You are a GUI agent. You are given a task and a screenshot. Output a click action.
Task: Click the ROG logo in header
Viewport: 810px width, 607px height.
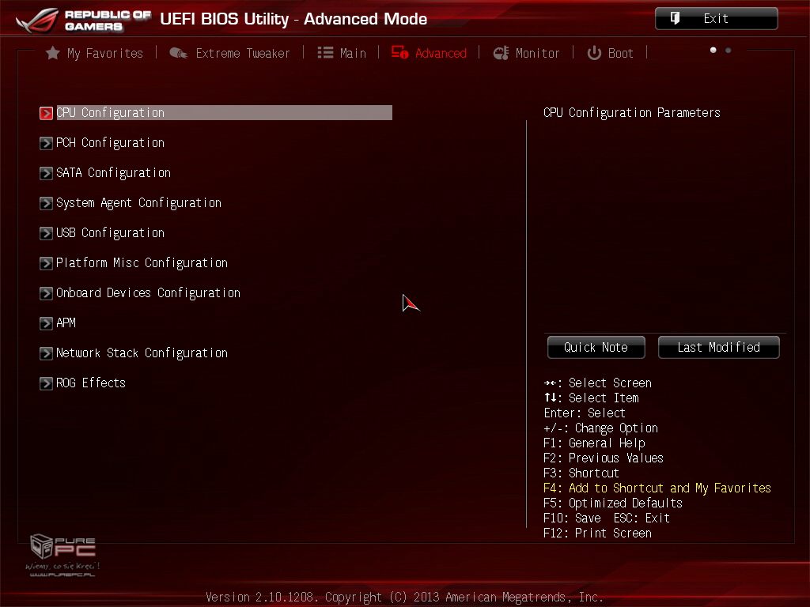point(37,20)
